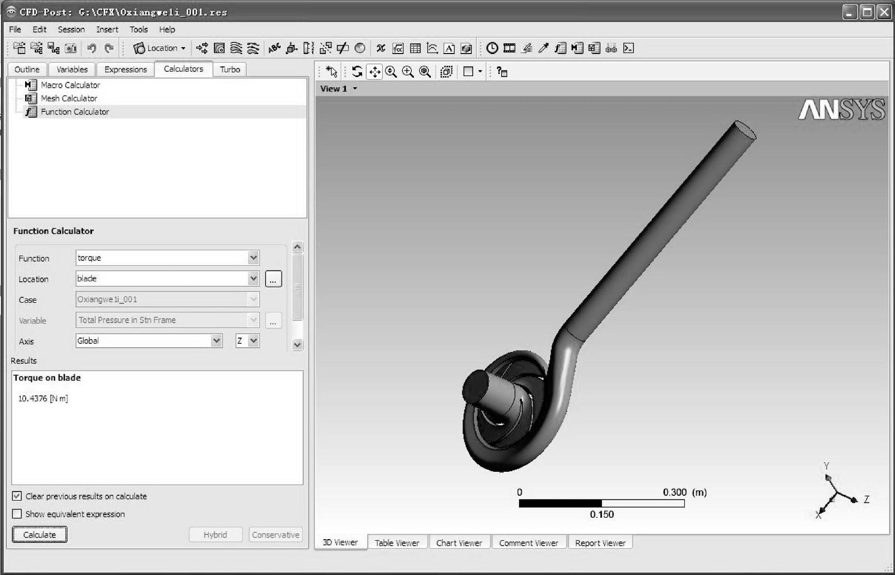Open the Chart Viewer tab

pyautogui.click(x=459, y=543)
